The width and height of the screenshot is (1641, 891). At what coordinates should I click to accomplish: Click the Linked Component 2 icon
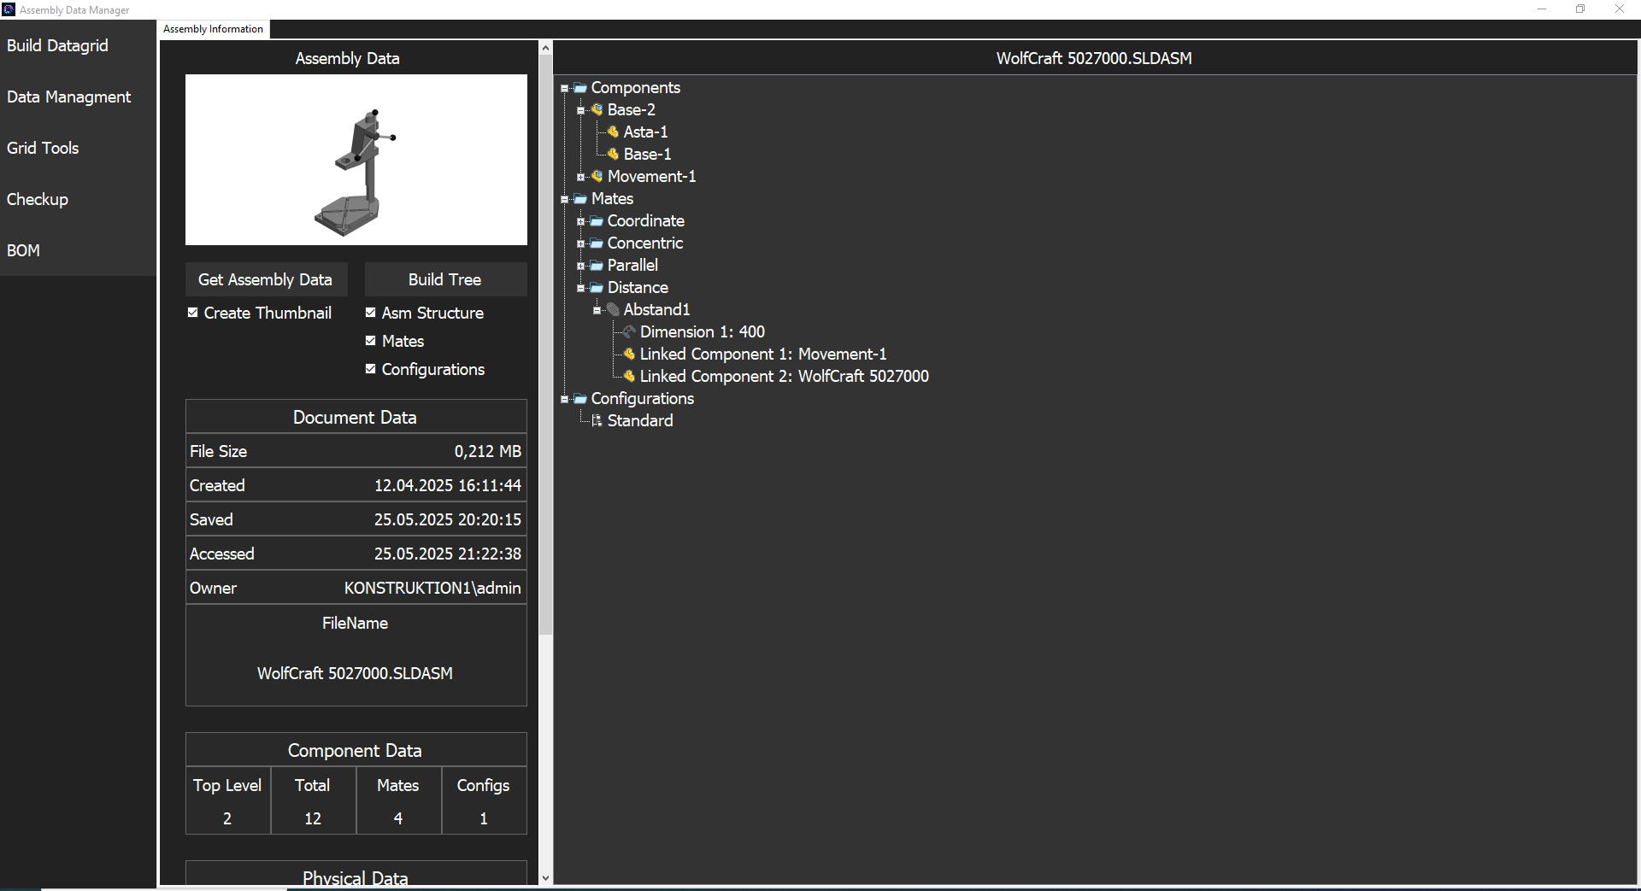pyautogui.click(x=629, y=377)
